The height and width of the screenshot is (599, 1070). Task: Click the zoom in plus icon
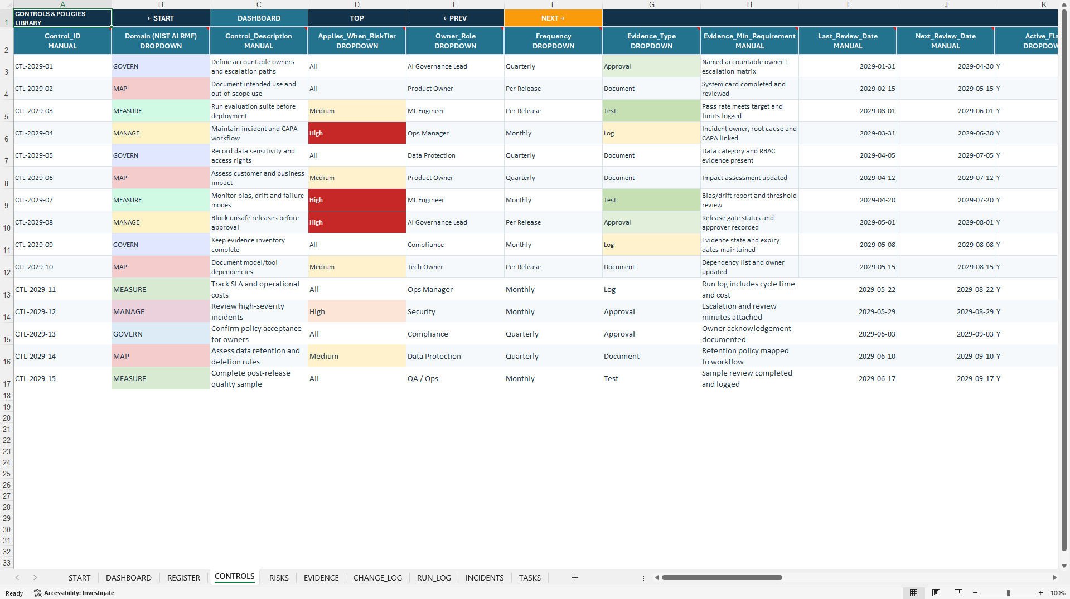click(x=1040, y=593)
